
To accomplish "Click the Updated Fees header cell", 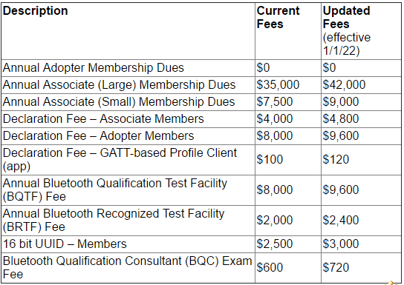I will click(x=361, y=31).
